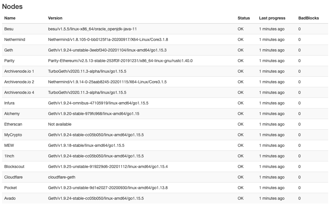Select the MyCrypto node name
This screenshot has height=208, width=331.
click(13, 135)
